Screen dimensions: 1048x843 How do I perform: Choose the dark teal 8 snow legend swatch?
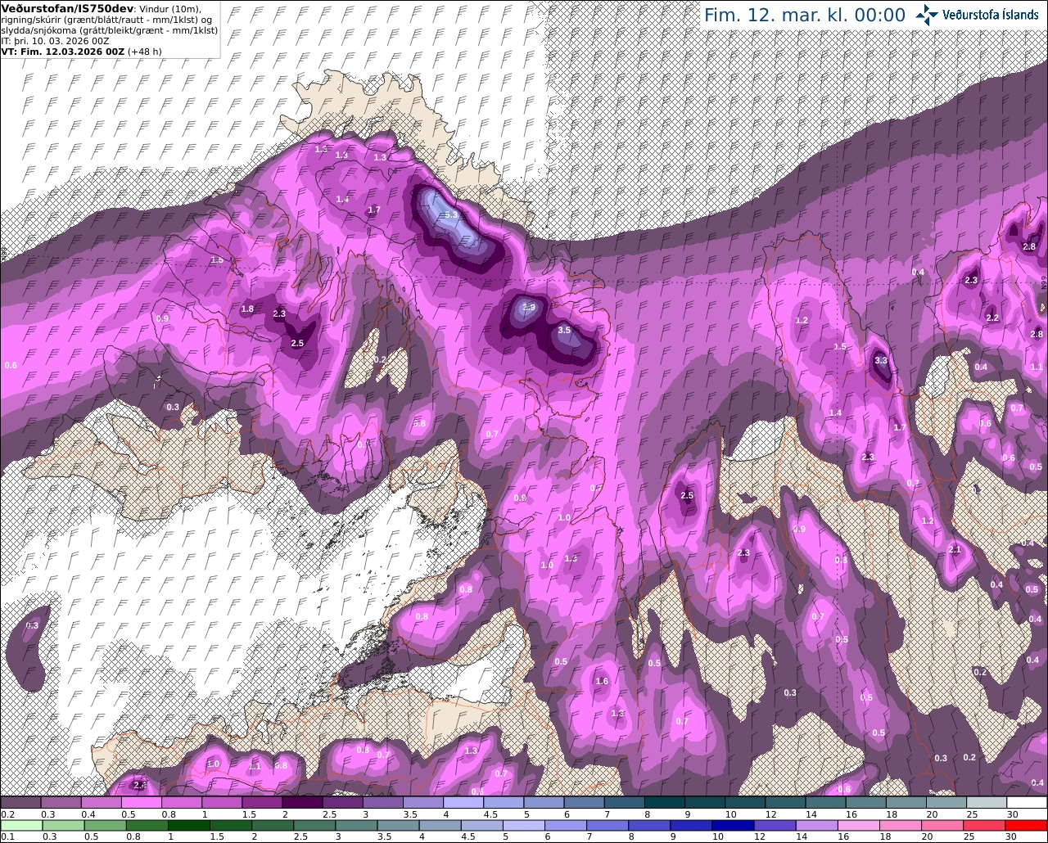(x=664, y=803)
